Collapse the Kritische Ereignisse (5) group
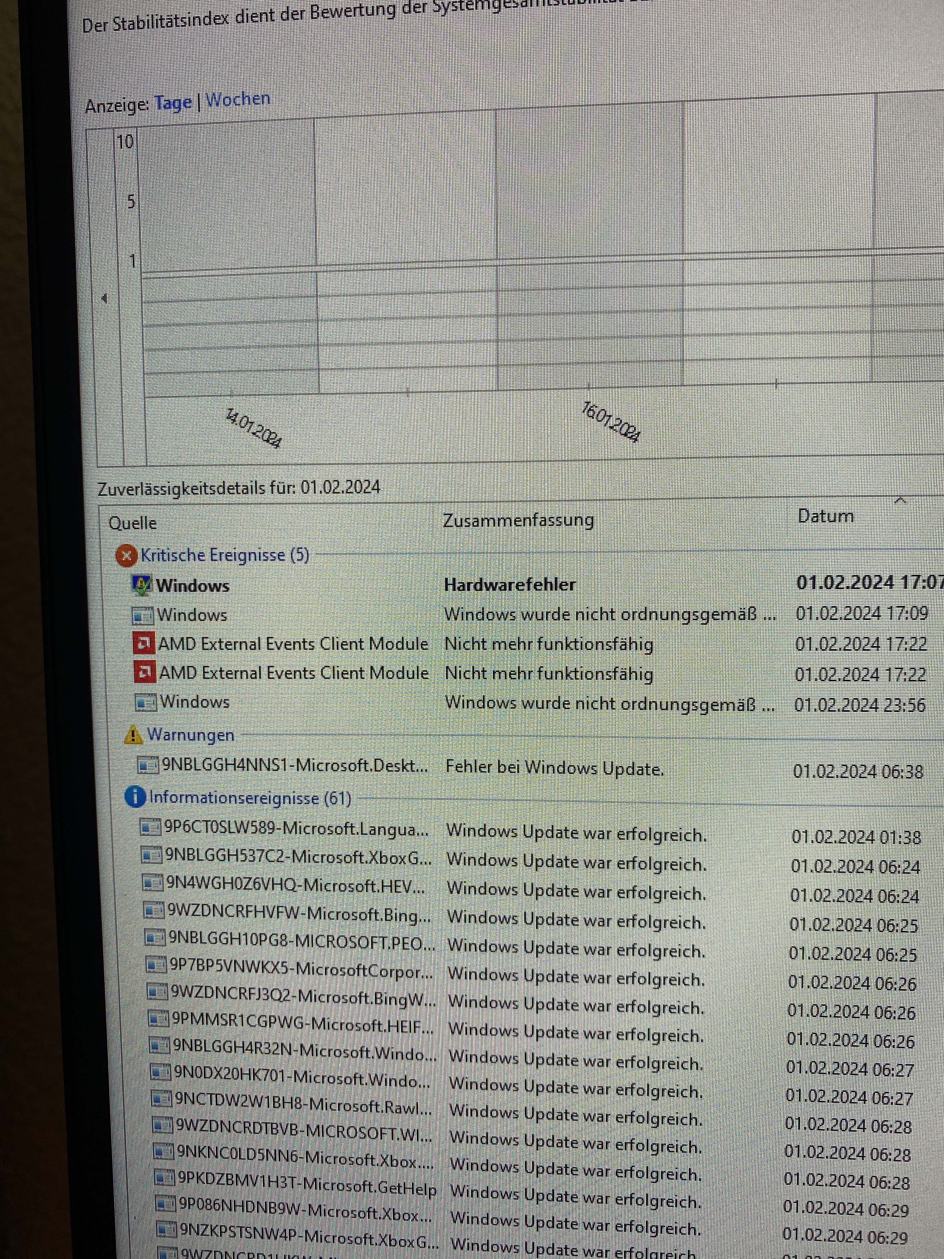Viewport: 944px width, 1259px height. tap(225, 555)
